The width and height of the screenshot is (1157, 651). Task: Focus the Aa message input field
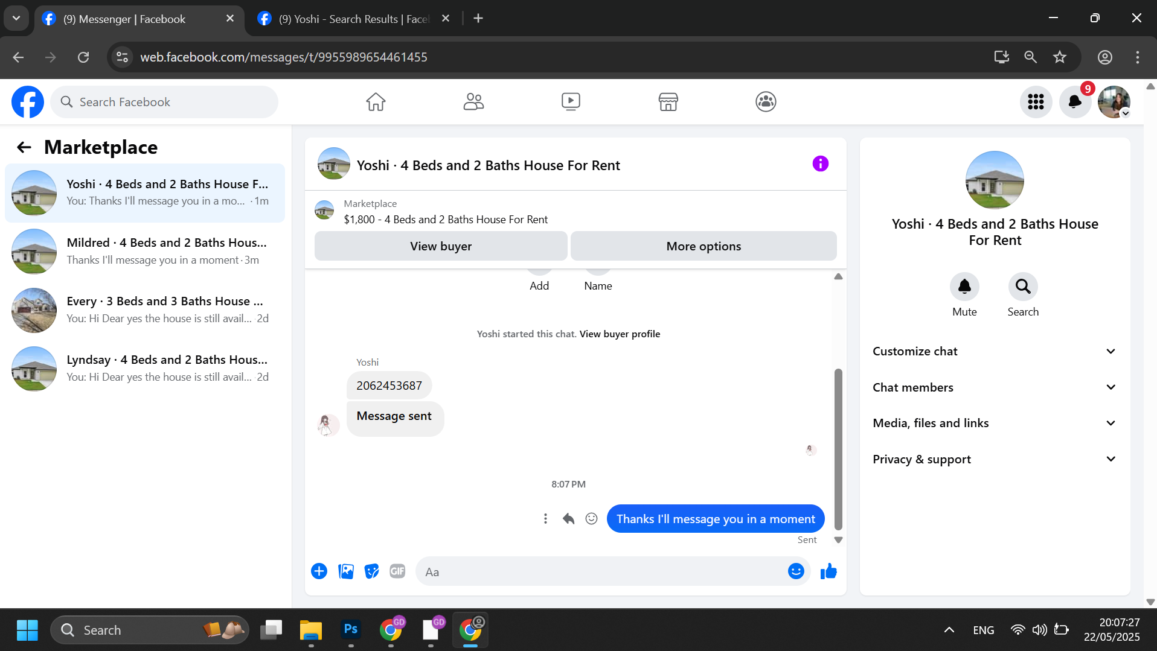click(x=604, y=572)
